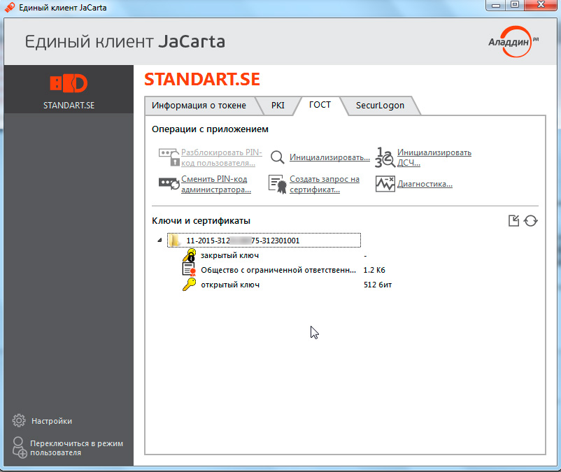Click the закрытый ключ locked key icon
Image resolution: width=561 pixels, height=472 pixels.
click(190, 255)
